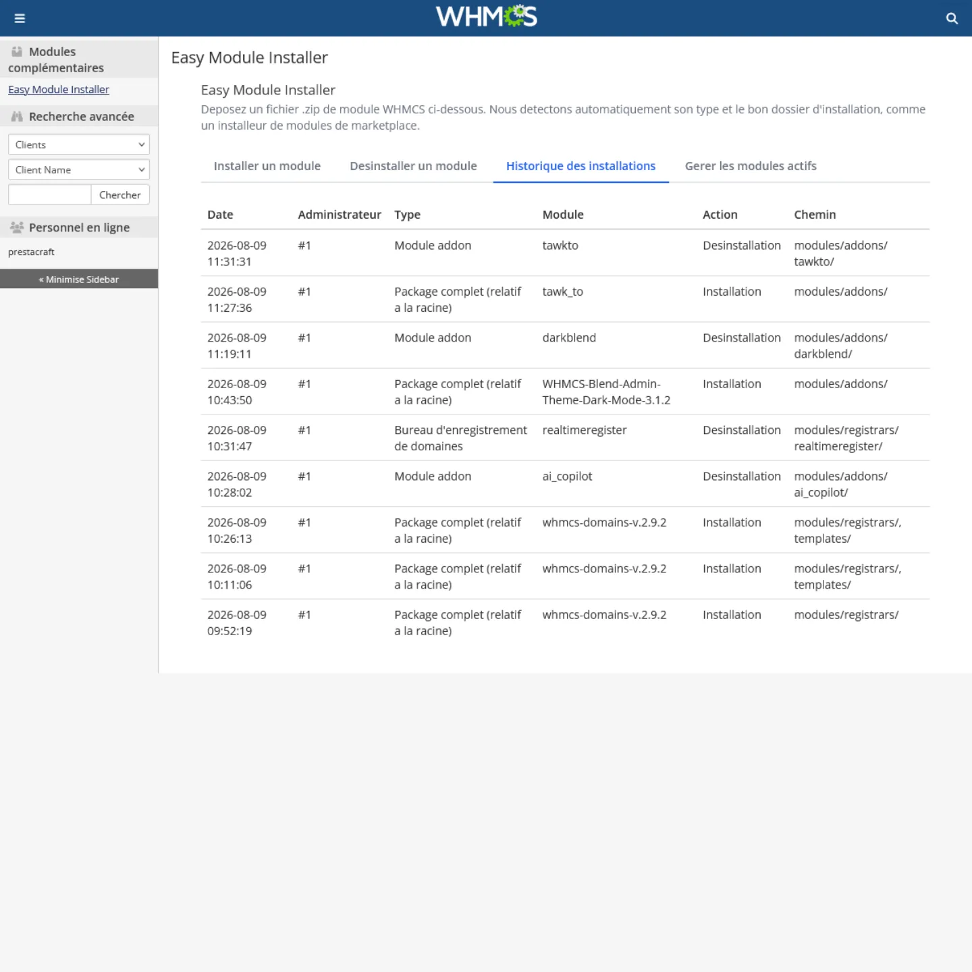Viewport: 972px width, 972px height.
Task: Click the date 2026-08-09 10:11:06
Action: pyautogui.click(x=237, y=576)
